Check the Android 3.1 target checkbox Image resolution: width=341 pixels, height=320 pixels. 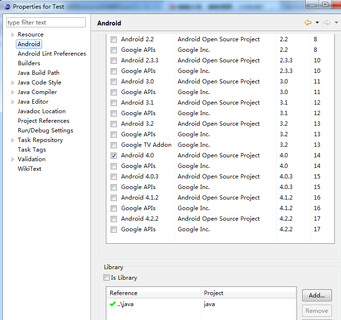(x=114, y=103)
